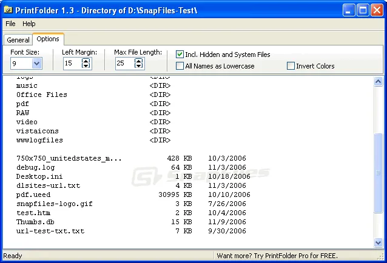Click the <DIR> marker beside music

click(160, 85)
